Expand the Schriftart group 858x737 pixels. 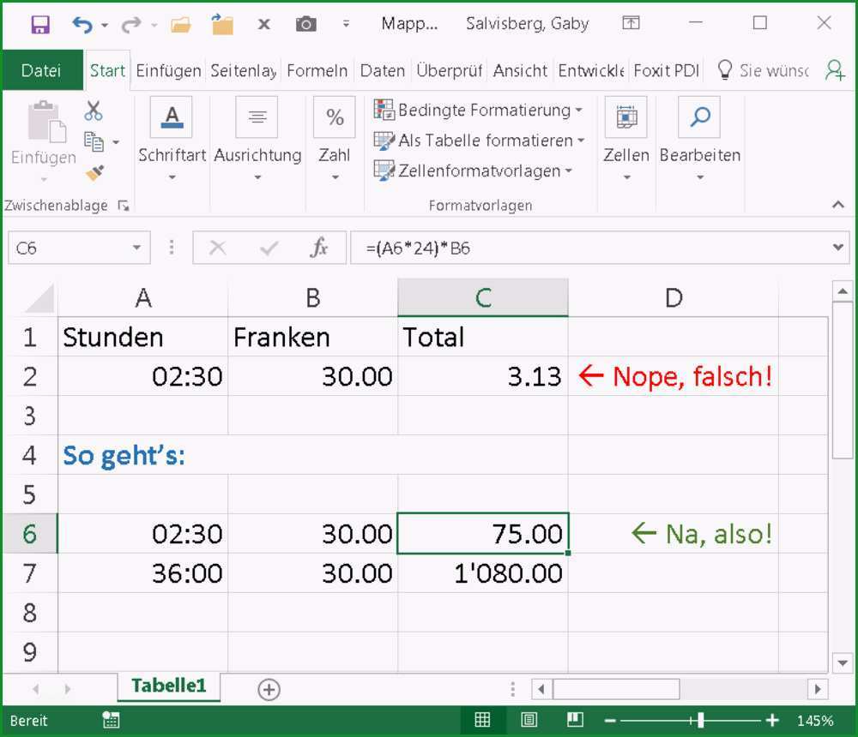(172, 140)
